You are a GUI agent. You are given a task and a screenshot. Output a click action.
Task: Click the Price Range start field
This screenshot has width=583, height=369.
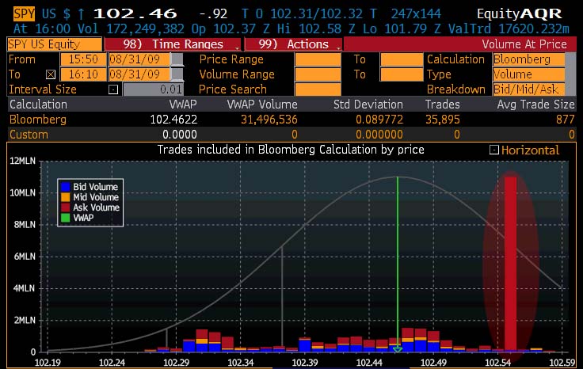click(x=318, y=59)
